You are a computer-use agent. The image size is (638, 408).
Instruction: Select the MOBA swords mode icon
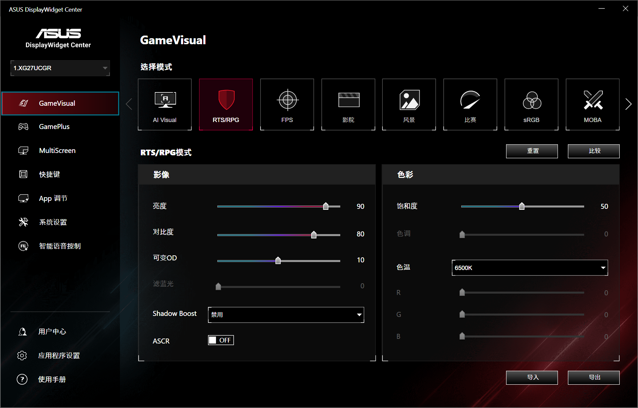coord(592,104)
